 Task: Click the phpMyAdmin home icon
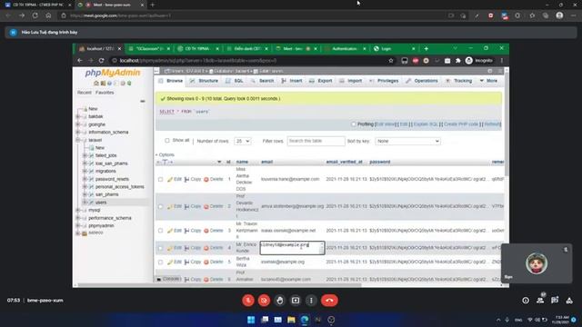(96, 84)
